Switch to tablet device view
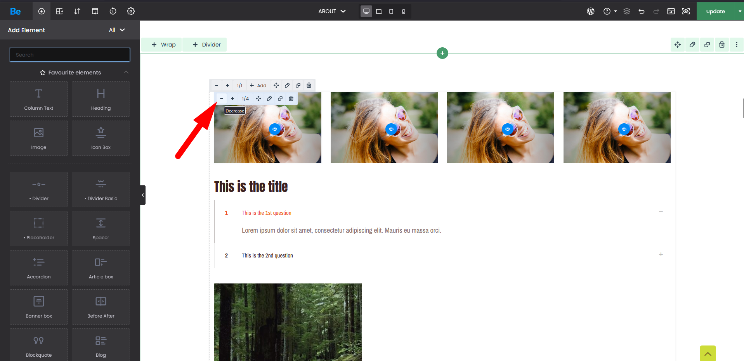744x361 pixels. click(391, 11)
